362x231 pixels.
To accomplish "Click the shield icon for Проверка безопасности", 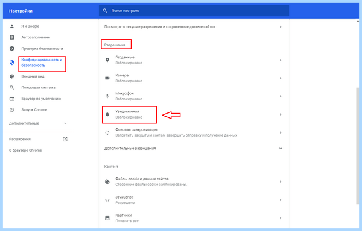I will coord(12,49).
